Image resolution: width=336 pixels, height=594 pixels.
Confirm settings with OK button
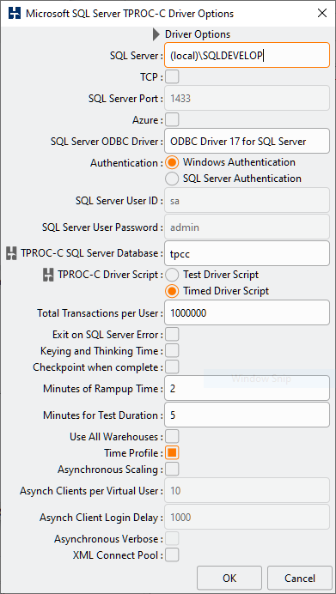[229, 578]
